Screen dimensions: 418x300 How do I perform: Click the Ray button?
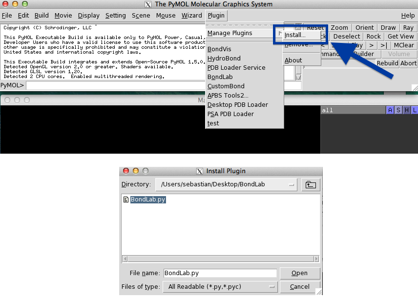tap(408, 28)
